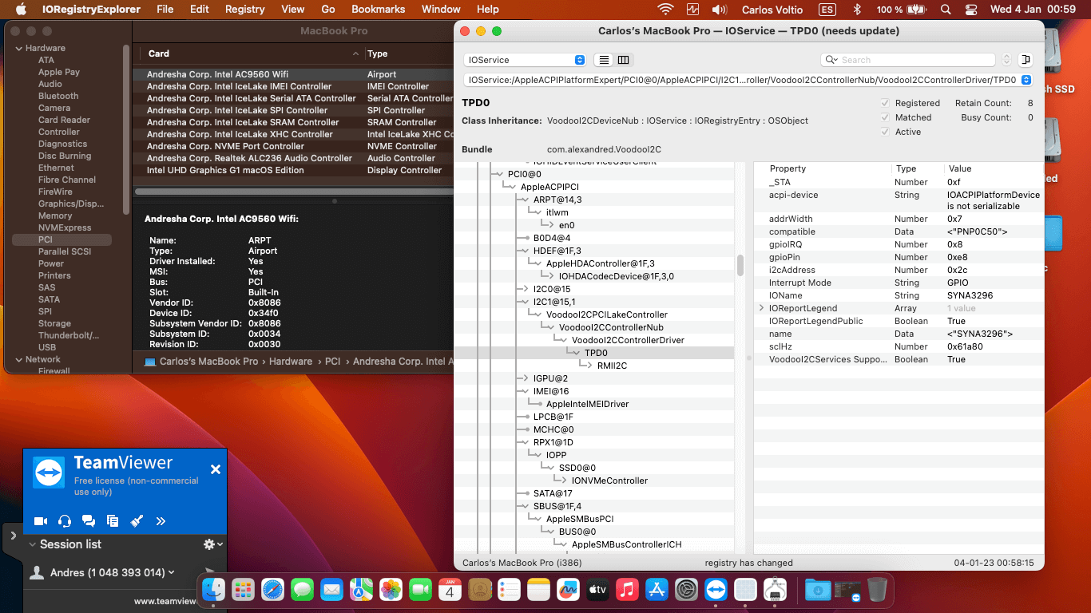Viewport: 1091px width, 613px height.
Task: Open the IORegistryExplorer application menu
Action: (89, 10)
